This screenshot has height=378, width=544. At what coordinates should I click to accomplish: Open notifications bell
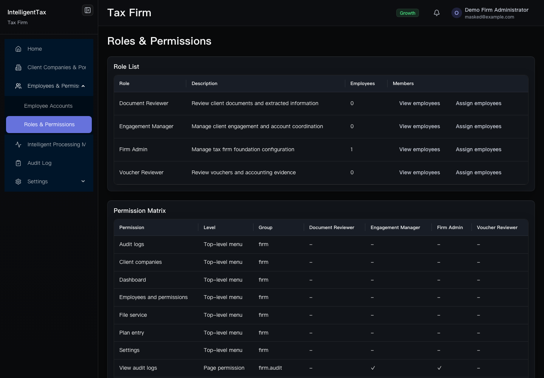[x=437, y=13]
